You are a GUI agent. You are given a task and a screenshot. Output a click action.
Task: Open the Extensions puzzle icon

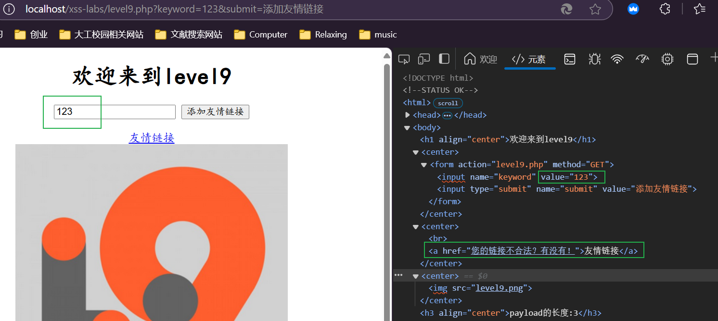click(665, 9)
